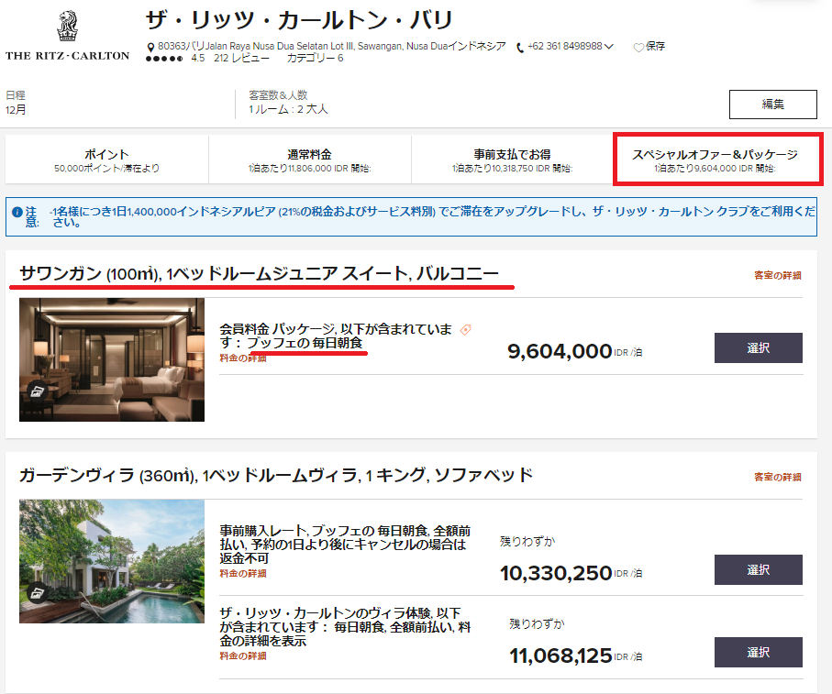This screenshot has height=694, width=832.
Task: Open 客室の詳細 for Garden Villa
Action: point(778,477)
